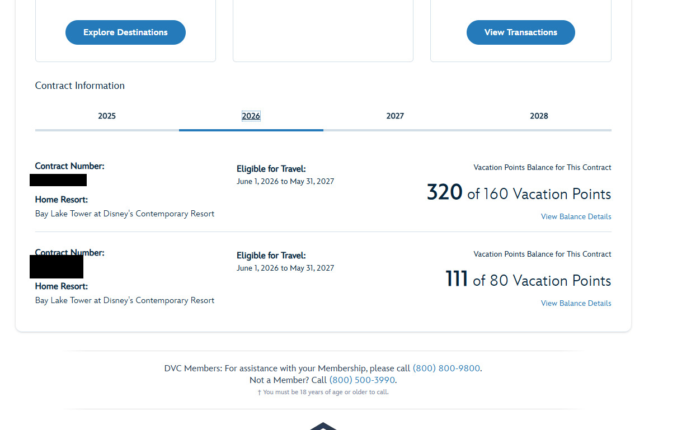Click the empty middle card above Contract Information
The width and height of the screenshot is (677, 430).
(x=323, y=31)
